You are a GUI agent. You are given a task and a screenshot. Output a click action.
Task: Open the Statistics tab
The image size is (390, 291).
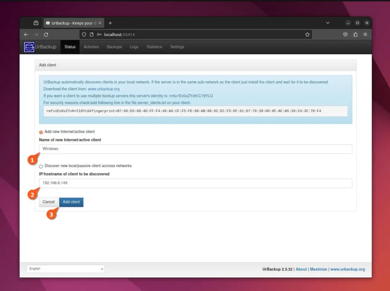pos(154,47)
